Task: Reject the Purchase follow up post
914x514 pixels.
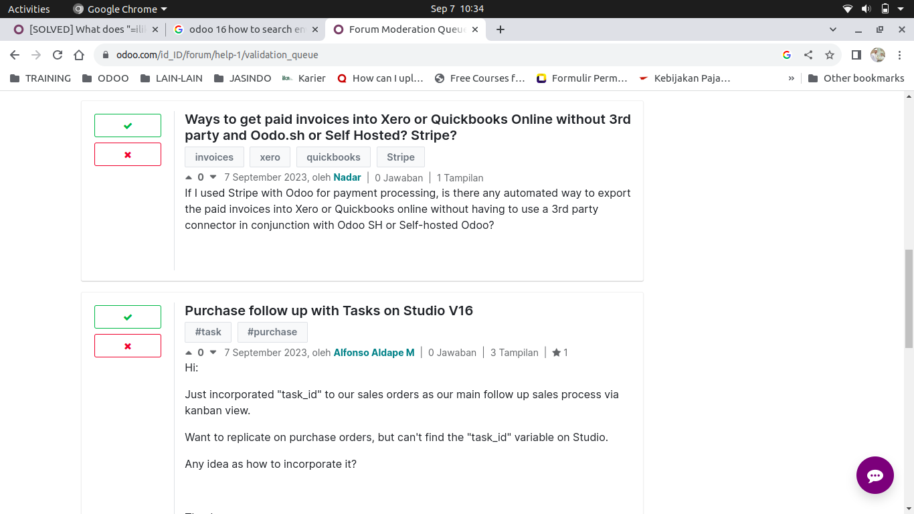Action: click(x=128, y=346)
